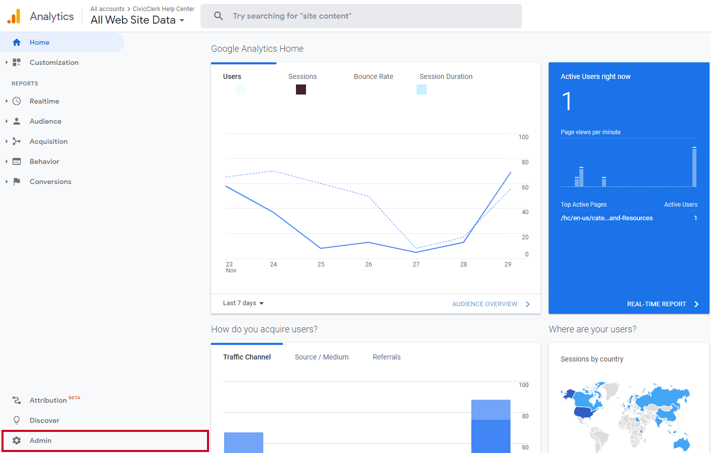The width and height of the screenshot is (711, 453).
Task: Click the Discover lightbulb icon
Action: coord(17,420)
